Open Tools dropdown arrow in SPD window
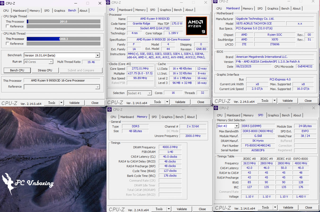320x212 pixels. pyautogui.click(x=275, y=207)
